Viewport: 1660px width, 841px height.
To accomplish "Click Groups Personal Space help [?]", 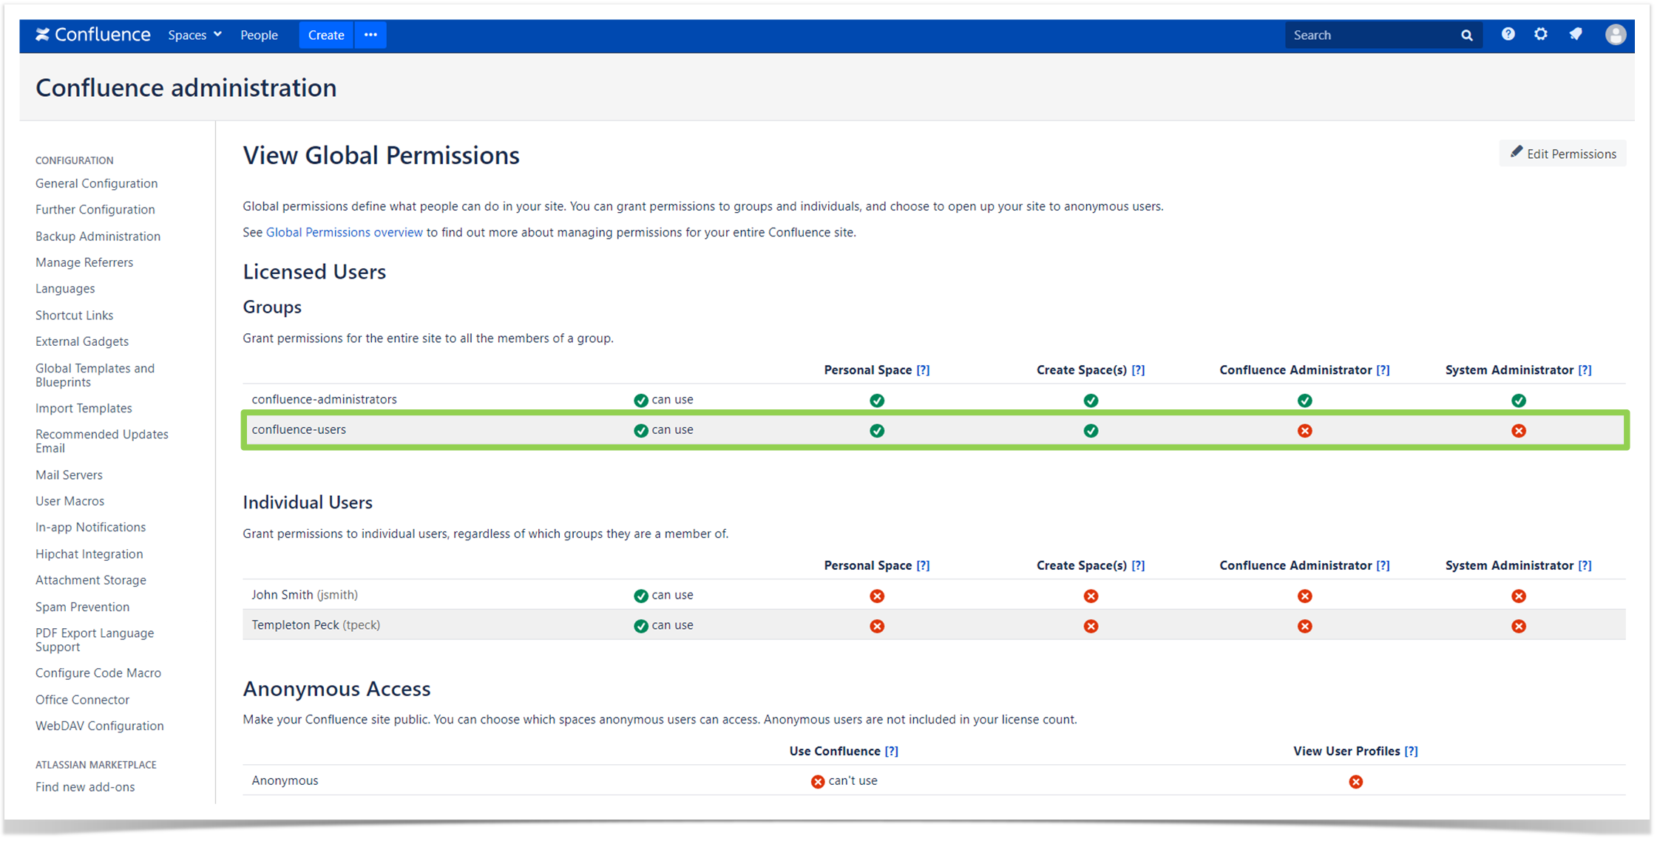I will (x=923, y=370).
